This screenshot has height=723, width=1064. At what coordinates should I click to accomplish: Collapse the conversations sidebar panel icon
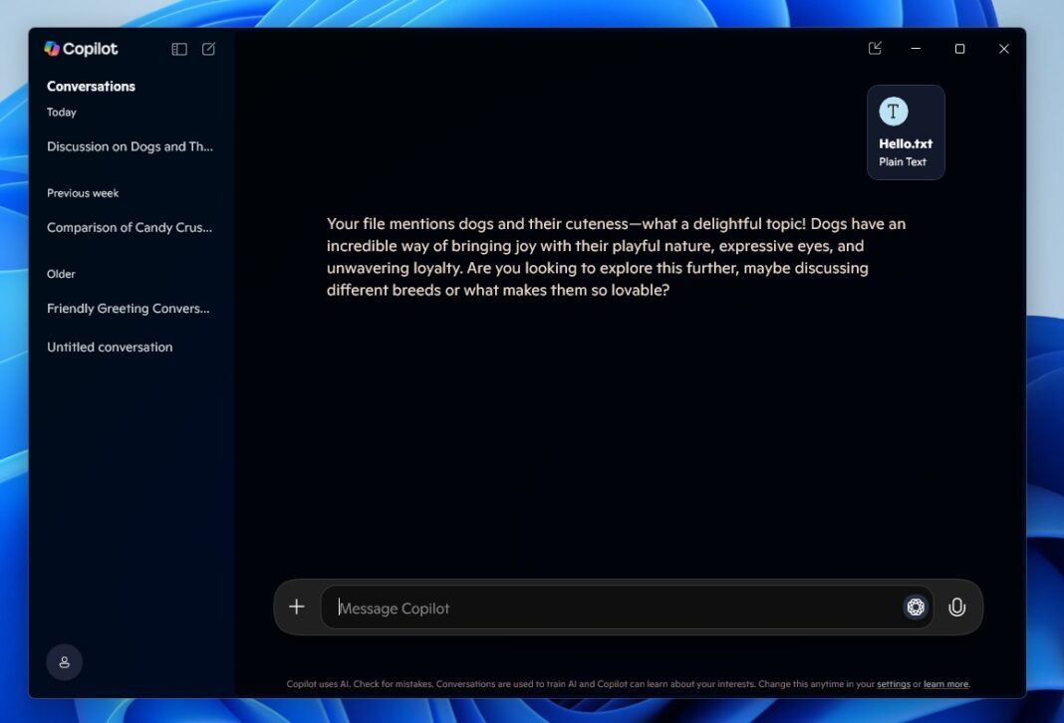(178, 48)
